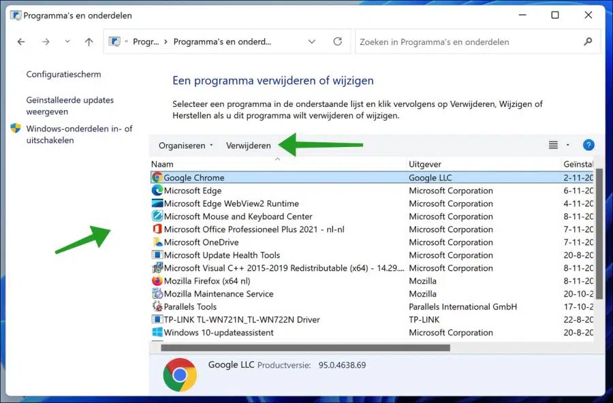Go forward with the right arrow

tap(46, 42)
